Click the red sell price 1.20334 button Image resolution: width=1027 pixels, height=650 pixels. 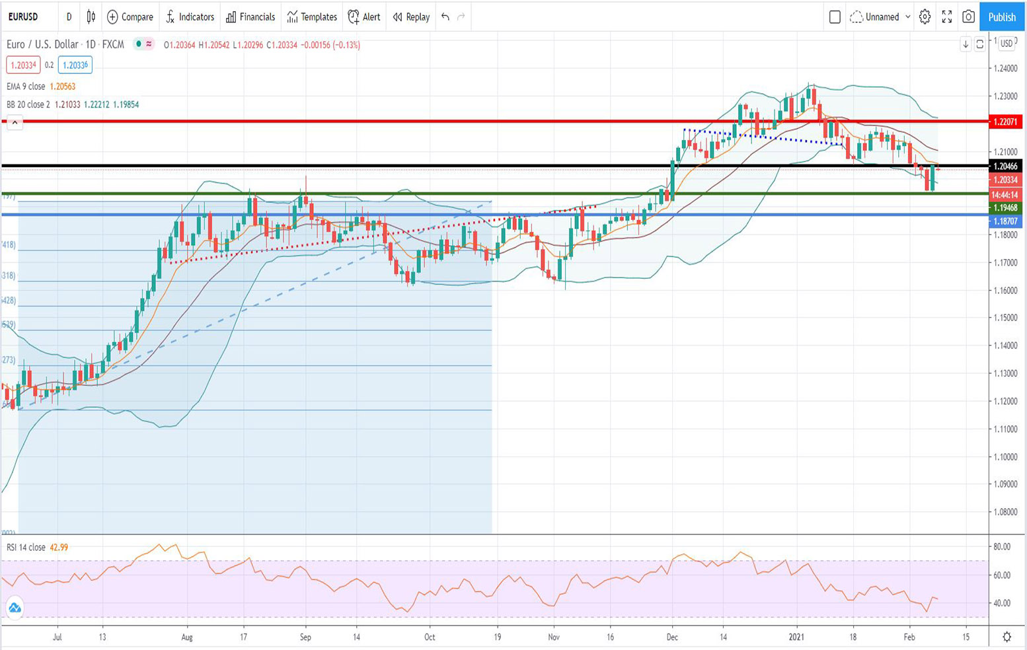click(23, 65)
